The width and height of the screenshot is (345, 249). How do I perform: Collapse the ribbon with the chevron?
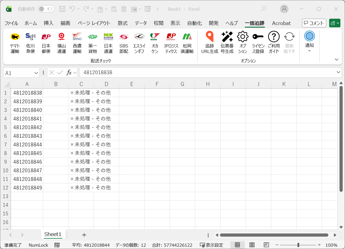tap(336, 60)
